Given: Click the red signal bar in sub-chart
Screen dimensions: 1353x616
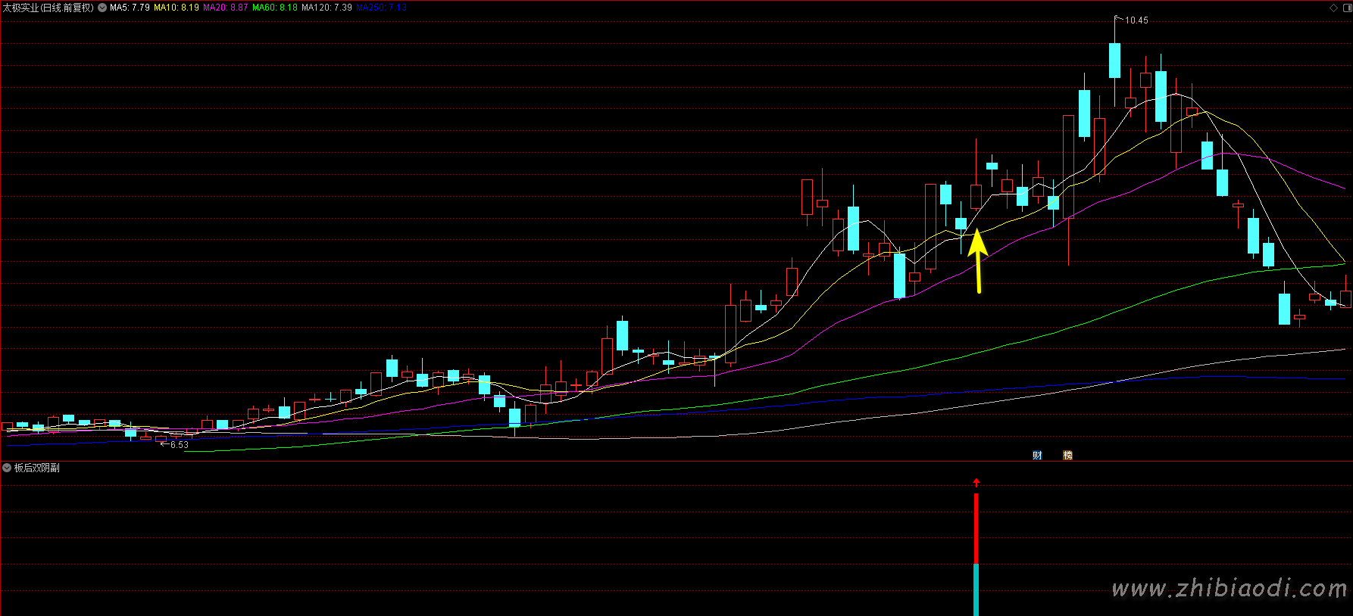Looking at the screenshot, I should click(976, 528).
